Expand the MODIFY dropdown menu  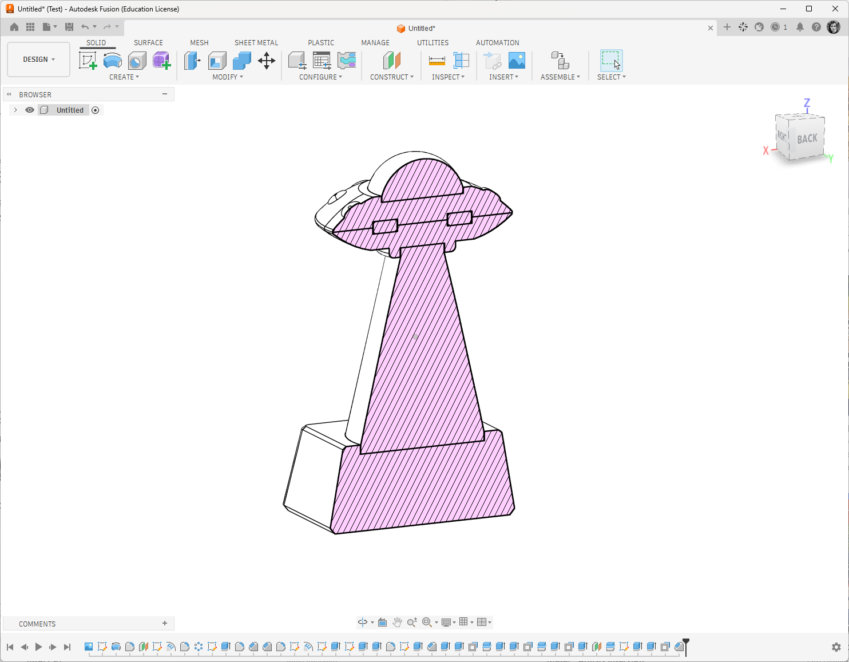[228, 77]
